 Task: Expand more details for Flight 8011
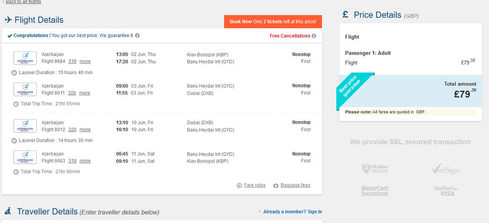pos(85,93)
